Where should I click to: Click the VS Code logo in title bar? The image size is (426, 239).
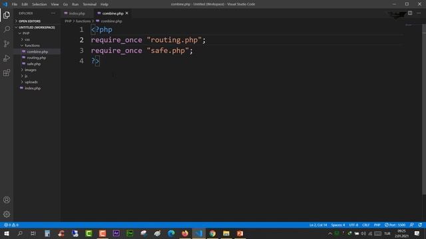[x=5, y=4]
